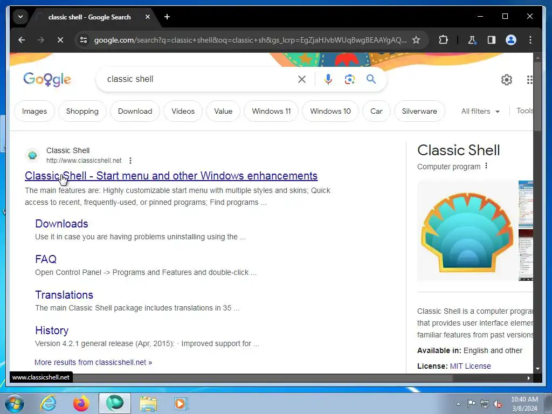Open the Windows Start button
The image size is (552, 414).
tap(15, 403)
